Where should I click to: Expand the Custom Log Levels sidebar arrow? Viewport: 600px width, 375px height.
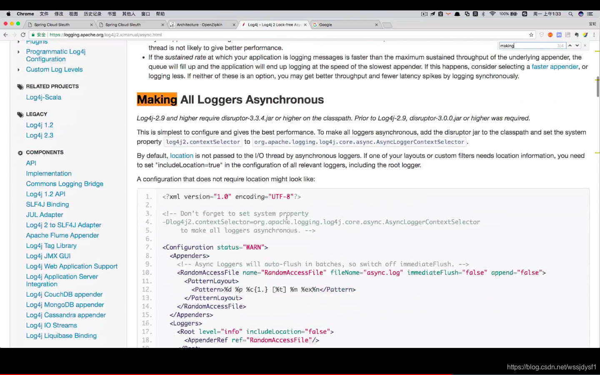click(x=18, y=70)
